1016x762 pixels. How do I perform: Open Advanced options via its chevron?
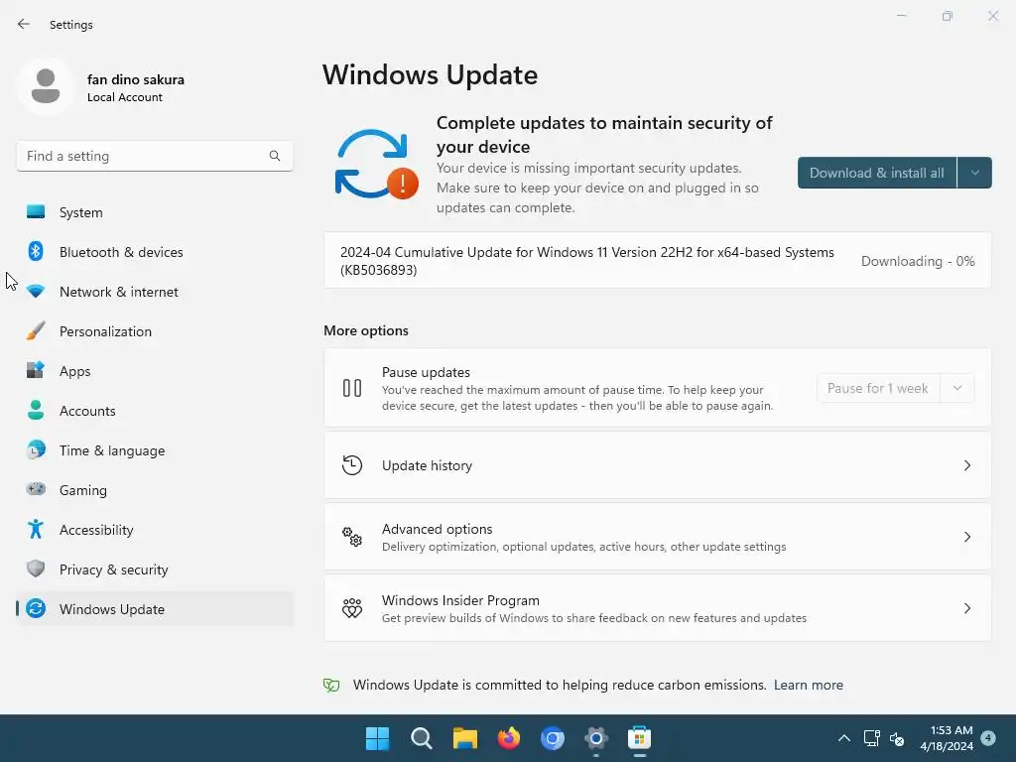coord(966,537)
